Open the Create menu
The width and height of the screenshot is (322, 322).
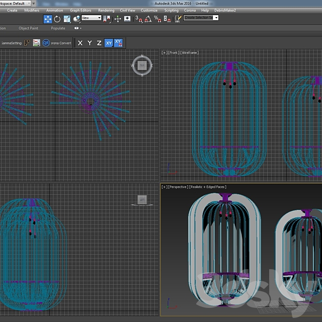coord(12,10)
